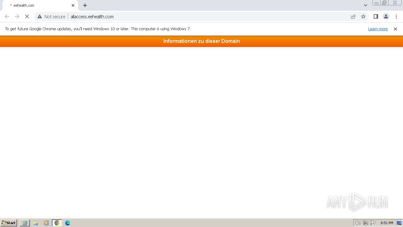The image size is (403, 227).
Task: Open File Explorer from the taskbar
Action: [36, 223]
